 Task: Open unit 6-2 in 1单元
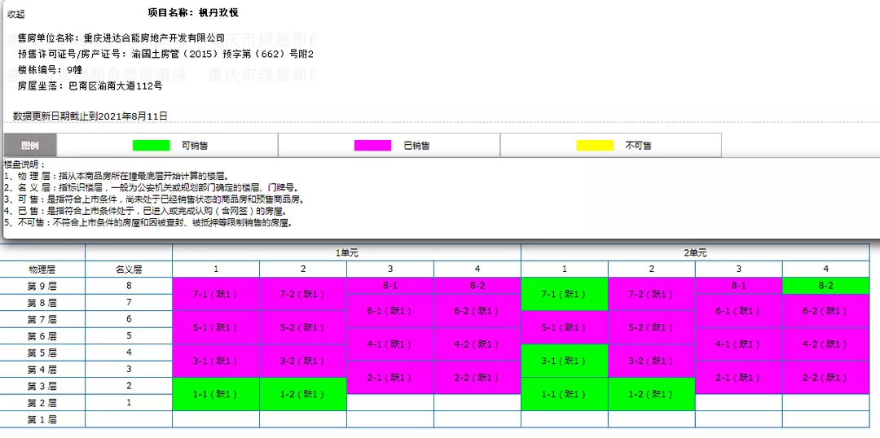477,311
